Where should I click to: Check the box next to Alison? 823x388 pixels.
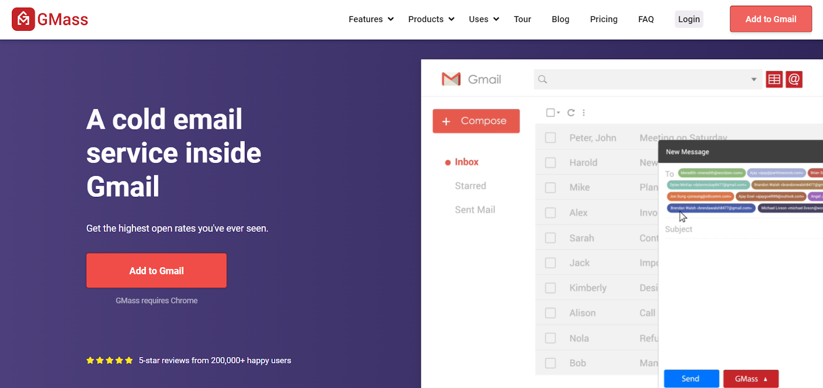coord(550,313)
